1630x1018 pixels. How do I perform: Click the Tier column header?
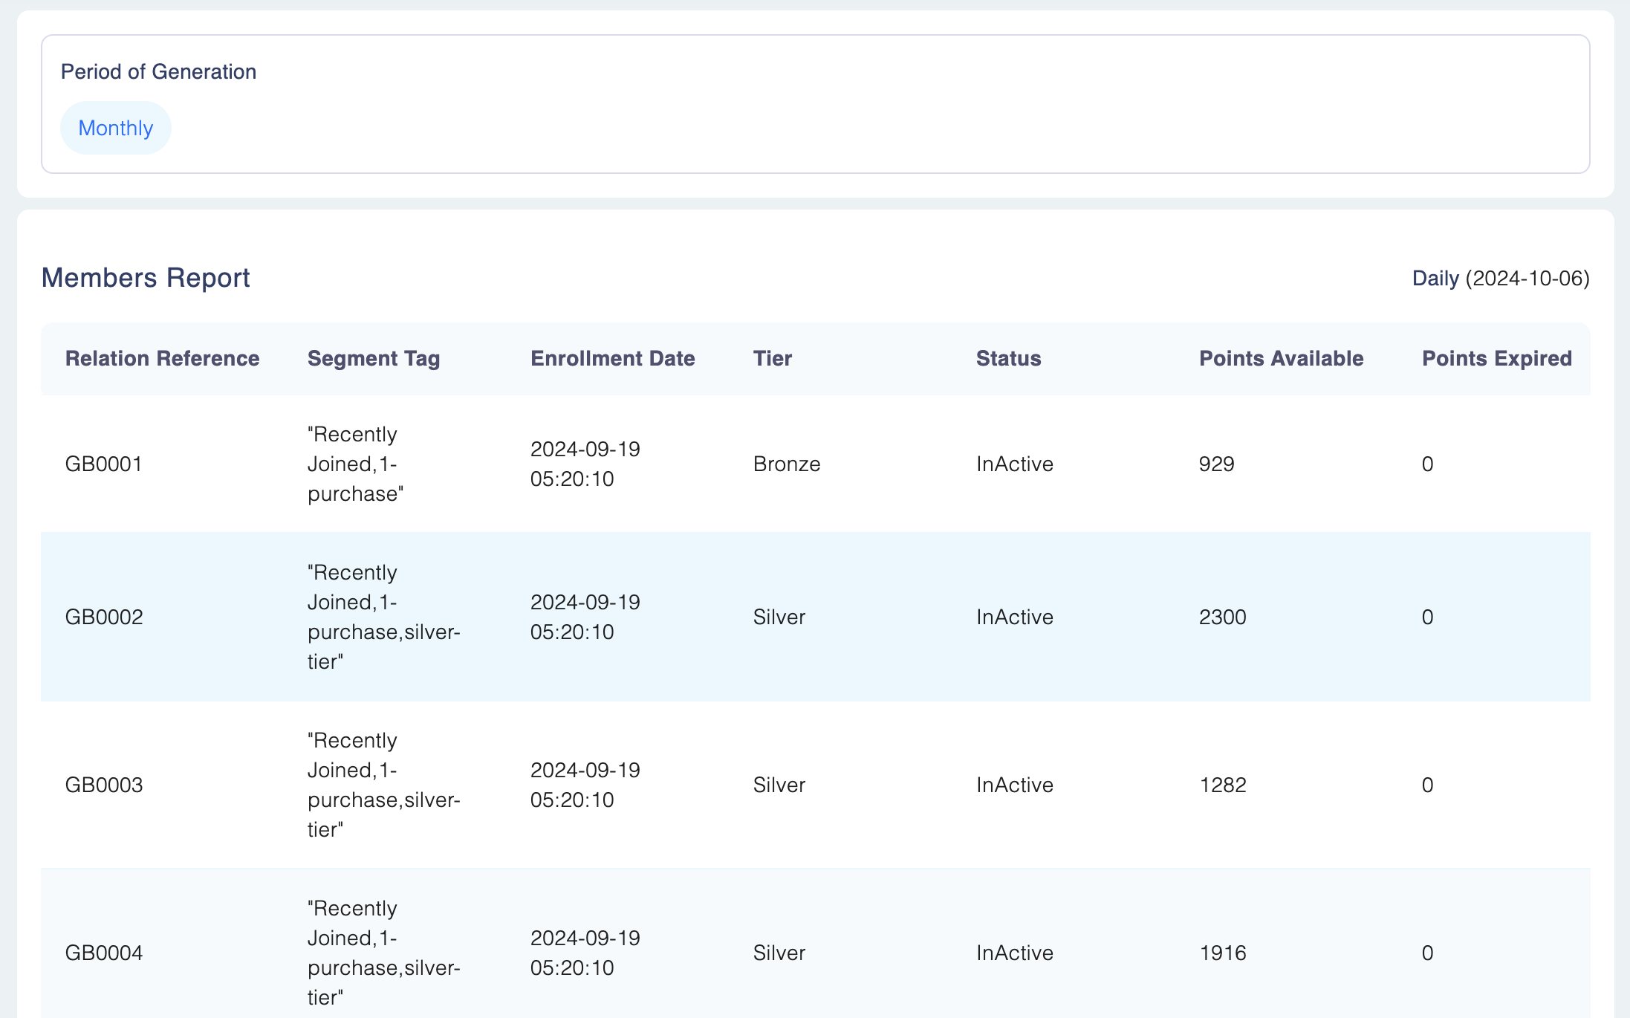pyautogui.click(x=772, y=358)
